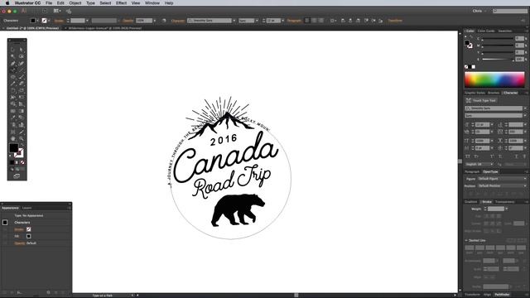Select the Scale tool
The width and height of the screenshot is (530, 298).
[x=22, y=90]
